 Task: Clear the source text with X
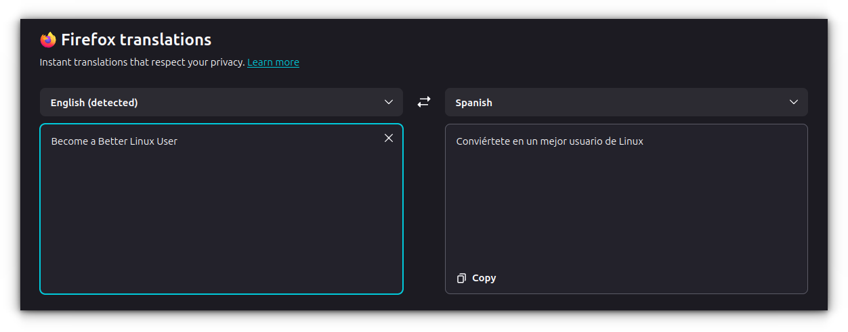tap(389, 138)
